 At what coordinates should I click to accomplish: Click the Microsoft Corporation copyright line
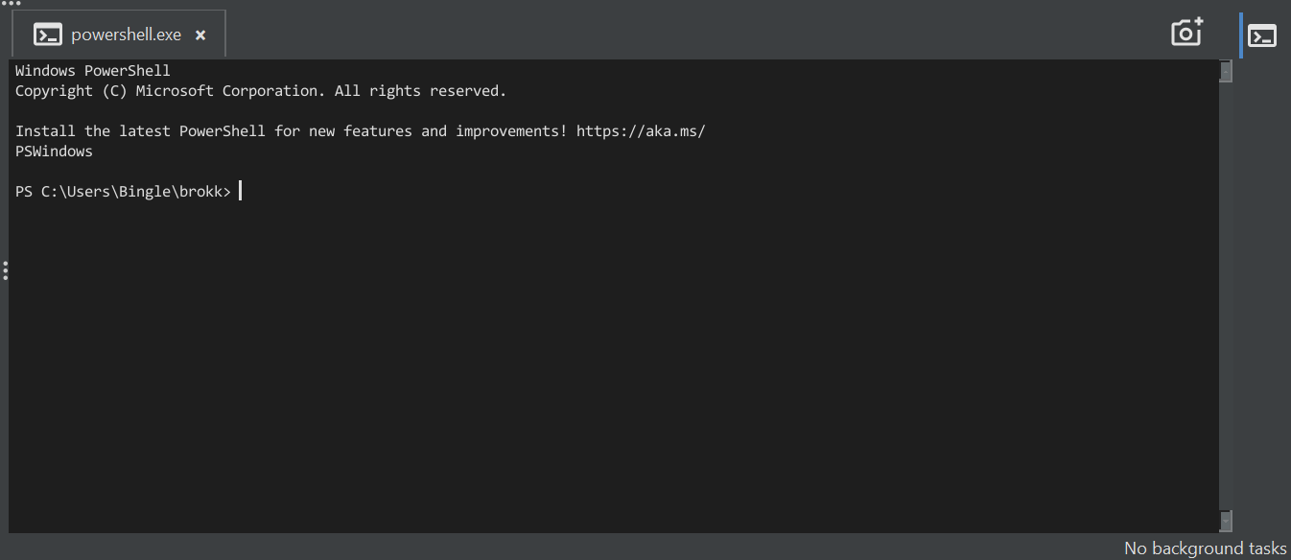click(260, 91)
